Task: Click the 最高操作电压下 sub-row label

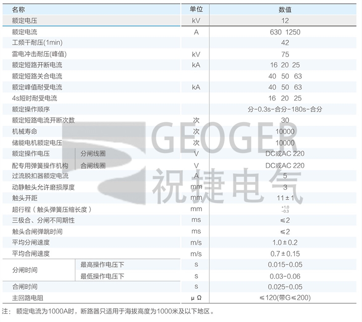Action: point(102,265)
